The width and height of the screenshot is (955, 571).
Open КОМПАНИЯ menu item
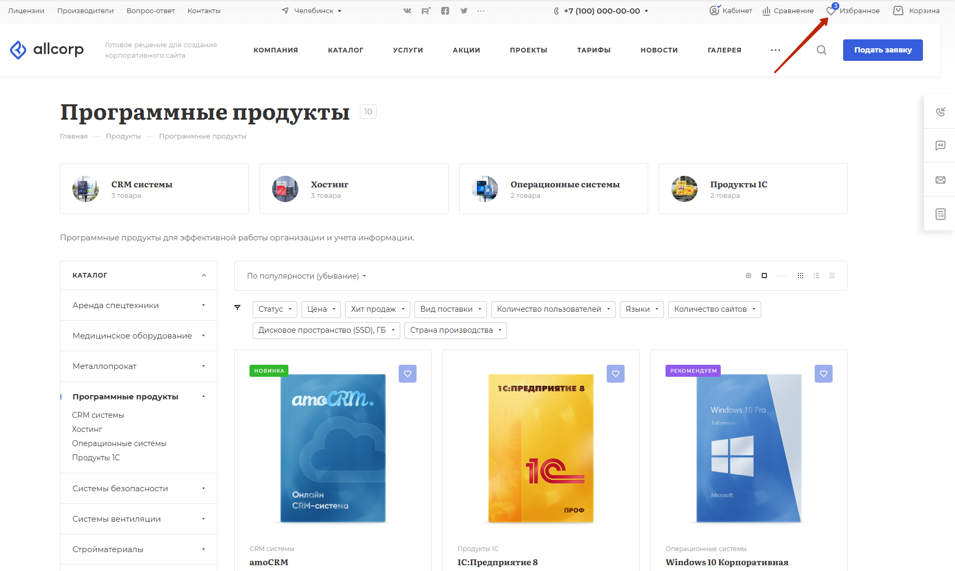276,50
